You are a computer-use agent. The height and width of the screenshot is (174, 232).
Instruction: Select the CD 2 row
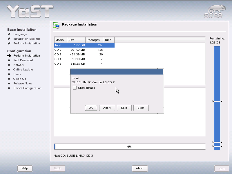click(x=84, y=50)
